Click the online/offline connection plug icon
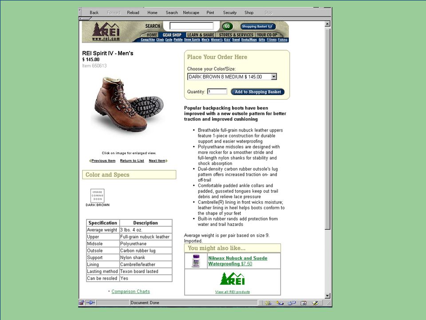Image resolution: width=426 pixels, height=320 pixels. [90, 302]
